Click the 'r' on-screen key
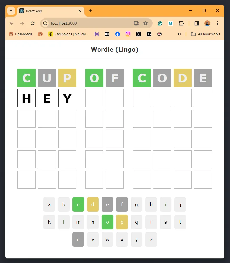 pyautogui.click(x=151, y=222)
